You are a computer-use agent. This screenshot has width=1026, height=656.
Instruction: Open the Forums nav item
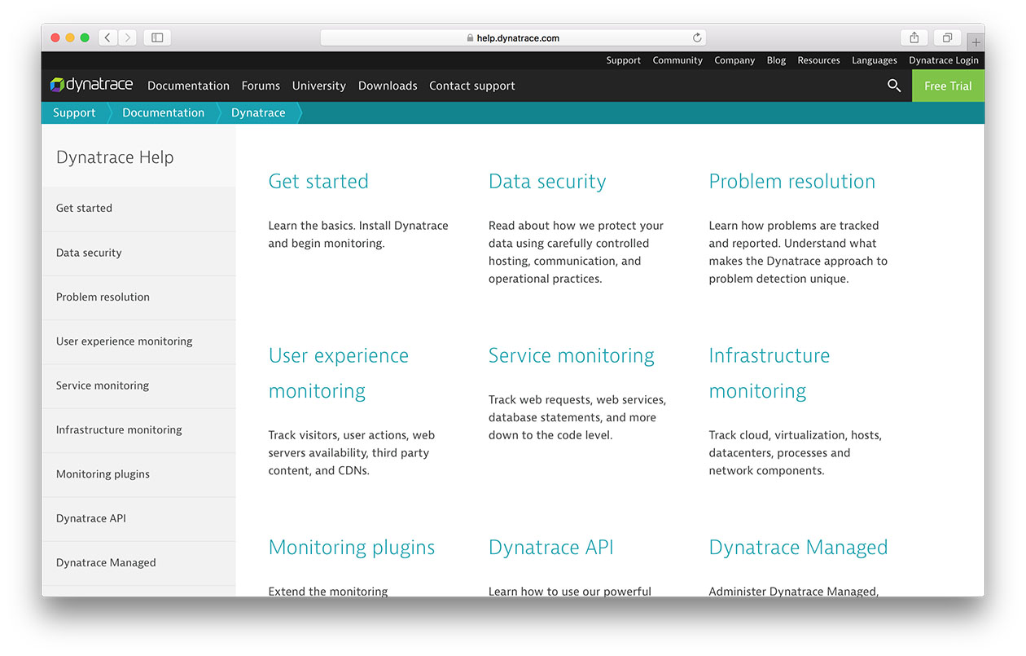261,86
